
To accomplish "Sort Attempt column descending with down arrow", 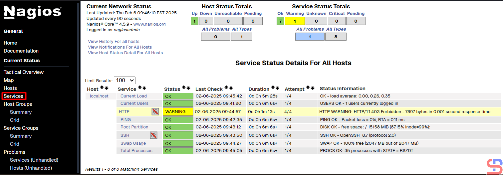I will (x=312, y=88).
